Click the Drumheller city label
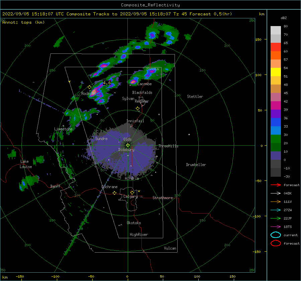This screenshot has height=281, width=301. pos(196,165)
